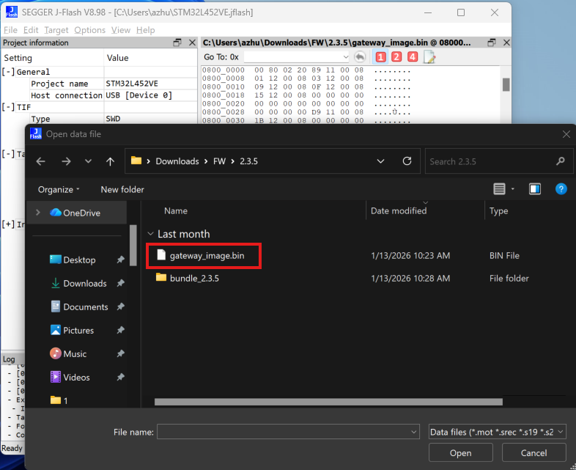Unpin Videos using its pin icon
The width and height of the screenshot is (576, 470).
(x=120, y=378)
